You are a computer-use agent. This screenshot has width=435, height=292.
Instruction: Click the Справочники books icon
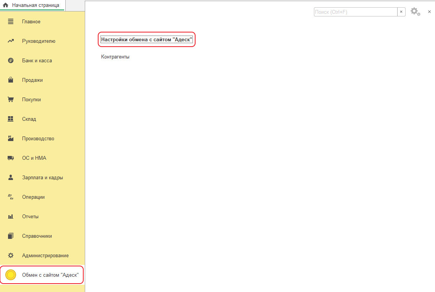(11, 236)
